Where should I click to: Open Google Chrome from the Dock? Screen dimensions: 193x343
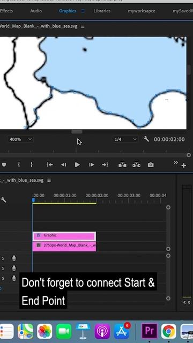(x=169, y=331)
